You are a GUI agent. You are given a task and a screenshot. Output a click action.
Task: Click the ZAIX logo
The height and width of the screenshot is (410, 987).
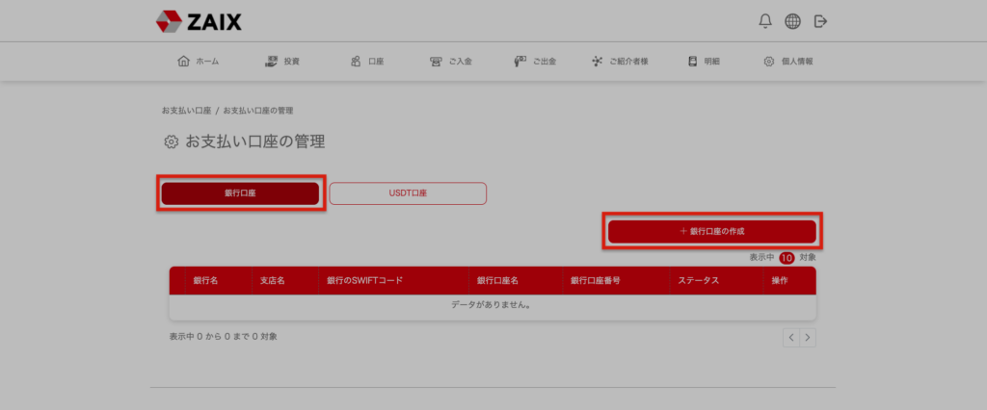(199, 20)
